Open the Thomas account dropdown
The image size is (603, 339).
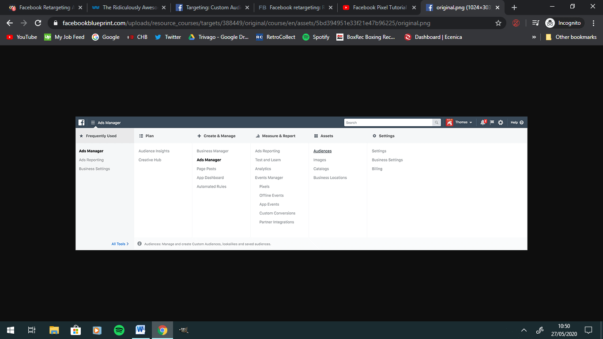tap(459, 122)
